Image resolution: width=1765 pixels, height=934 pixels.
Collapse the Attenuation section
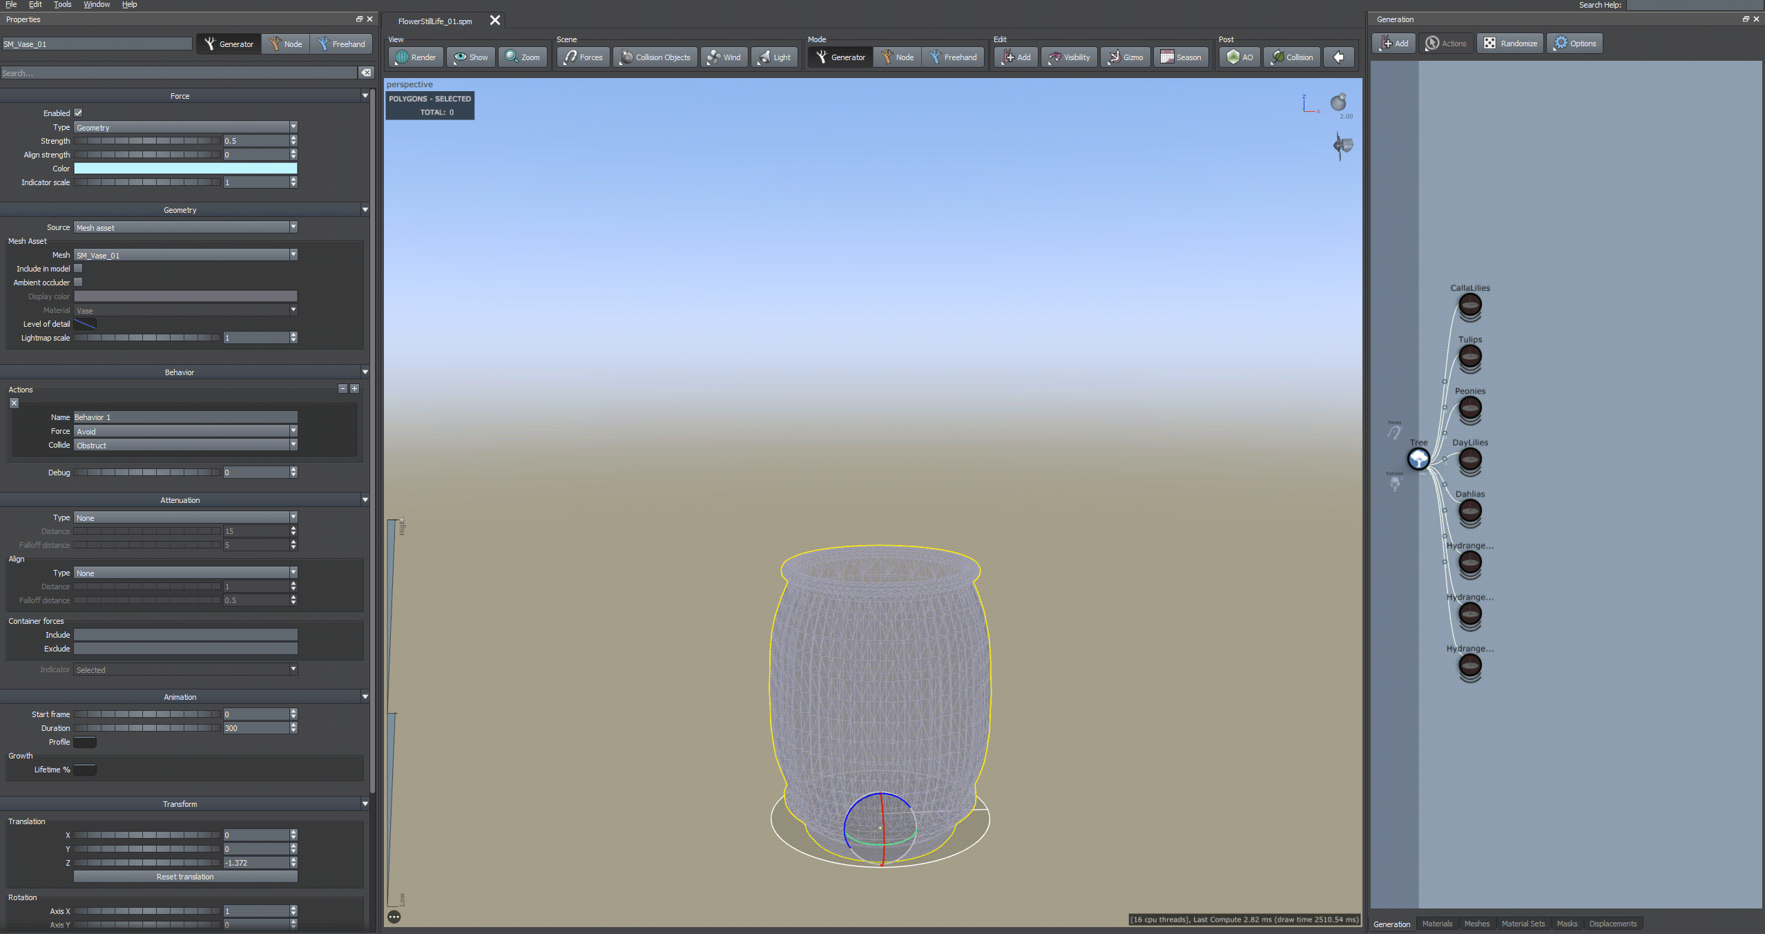point(365,500)
